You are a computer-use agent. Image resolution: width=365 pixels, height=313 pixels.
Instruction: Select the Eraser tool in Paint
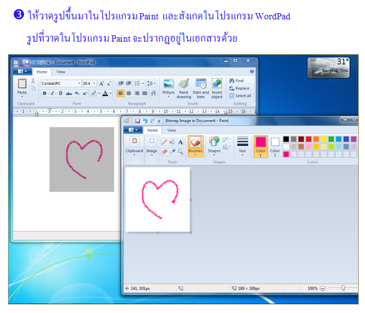click(x=164, y=152)
